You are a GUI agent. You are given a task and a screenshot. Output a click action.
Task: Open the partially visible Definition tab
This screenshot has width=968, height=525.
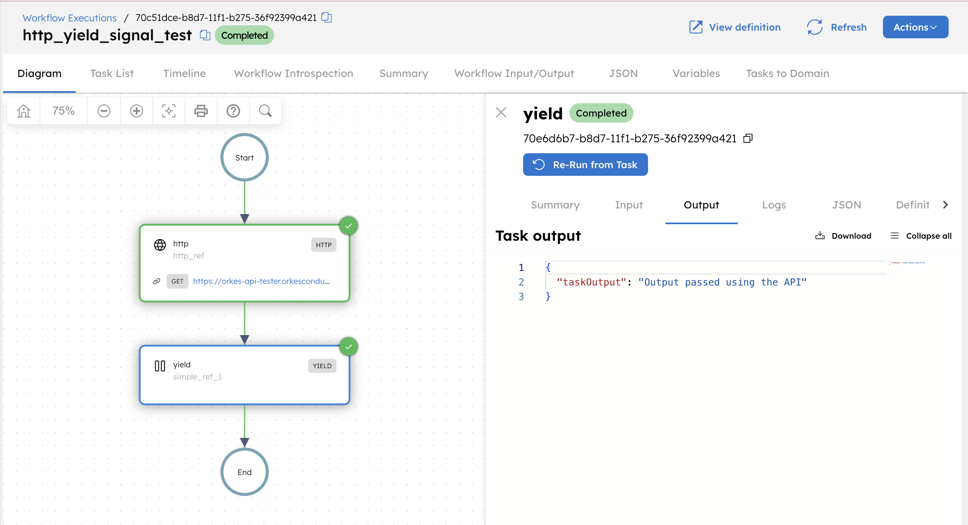[x=913, y=205]
